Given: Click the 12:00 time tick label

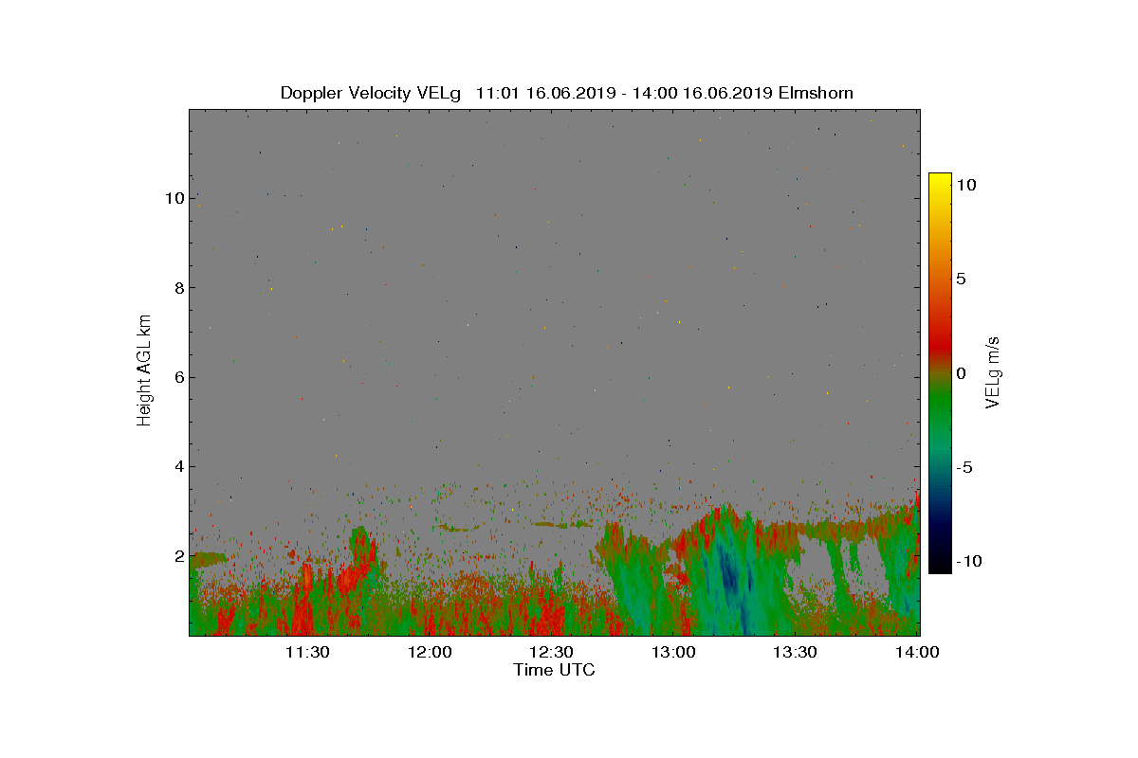Looking at the screenshot, I should pyautogui.click(x=430, y=652).
